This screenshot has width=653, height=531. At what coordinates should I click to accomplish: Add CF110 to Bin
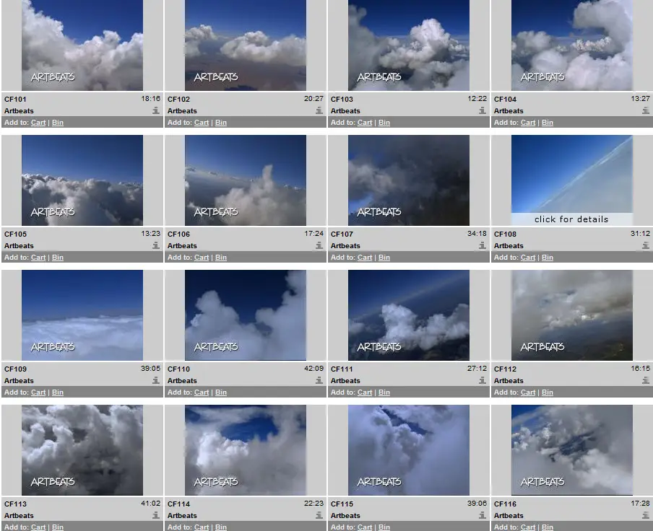[221, 392]
